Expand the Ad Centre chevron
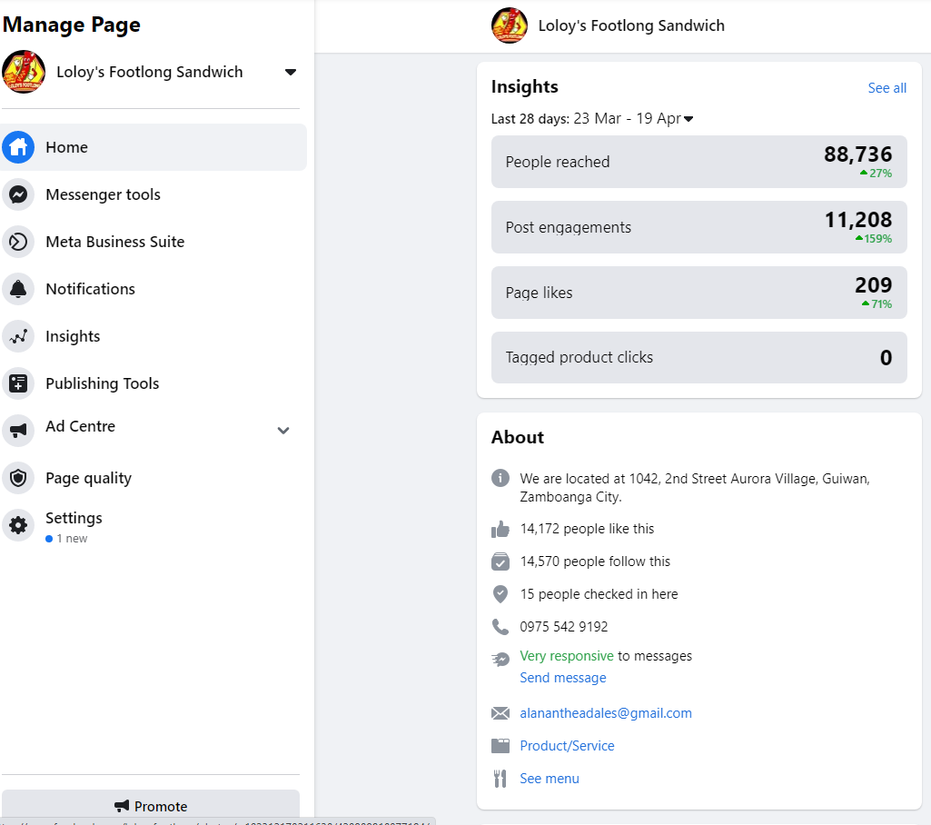Viewport: 931px width, 825px height. 283,431
